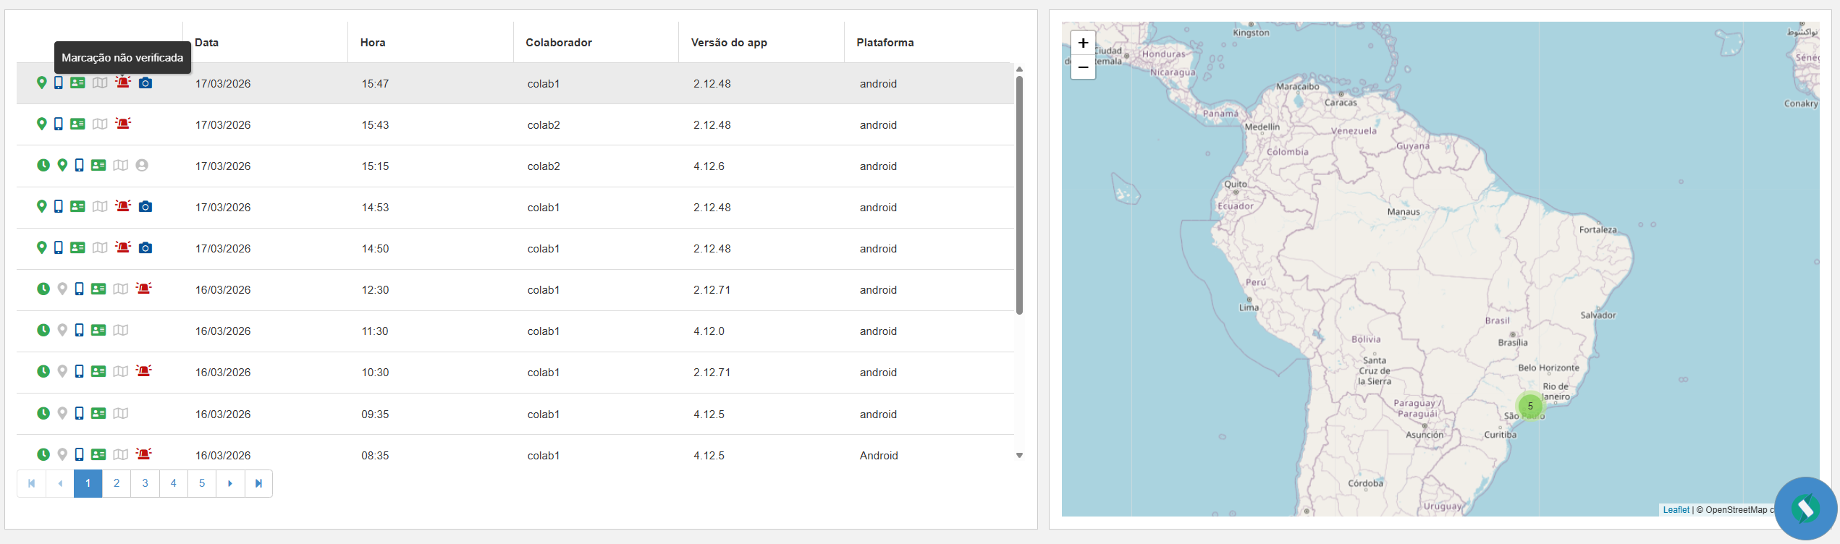Click the green location pin in the 14:50 row
Screen dimensions: 1840x544
tap(41, 248)
